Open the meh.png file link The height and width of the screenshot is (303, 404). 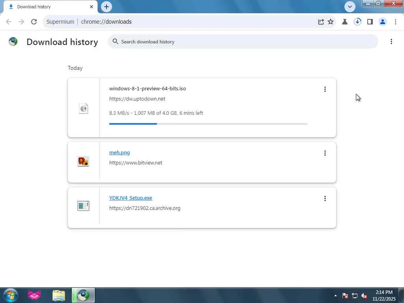pyautogui.click(x=120, y=153)
